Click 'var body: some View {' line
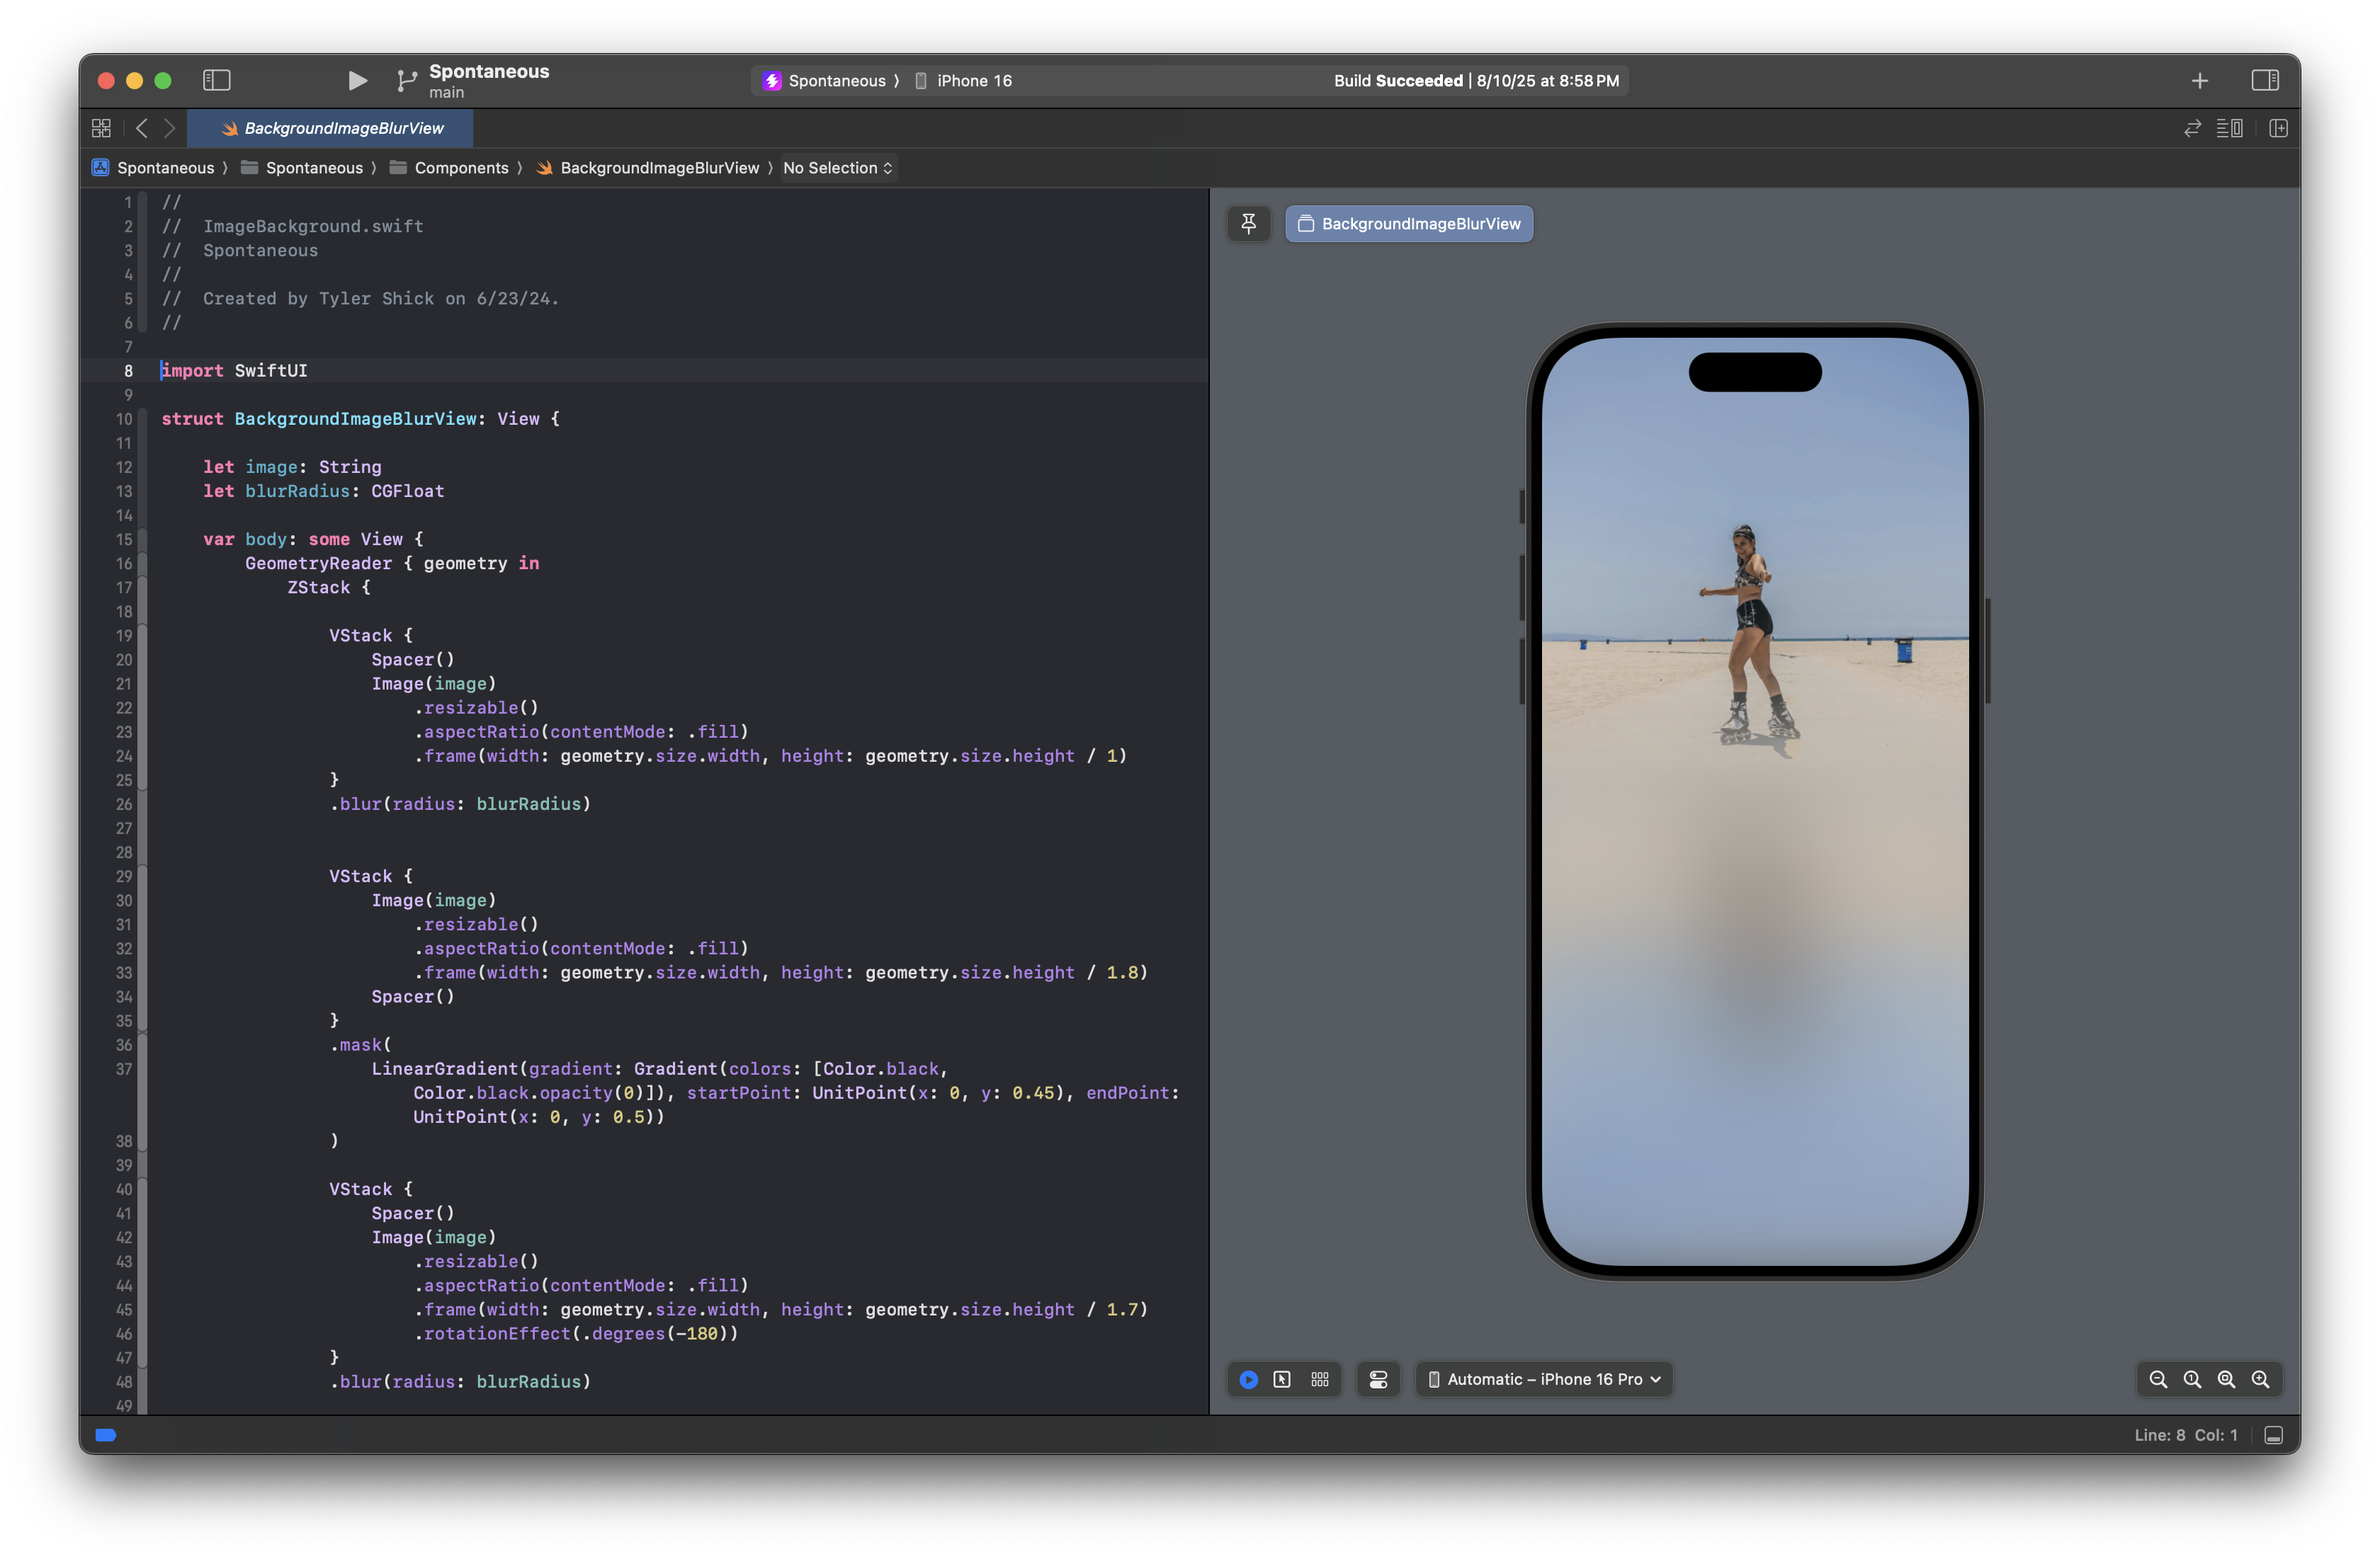2380x1559 pixels. (313, 539)
